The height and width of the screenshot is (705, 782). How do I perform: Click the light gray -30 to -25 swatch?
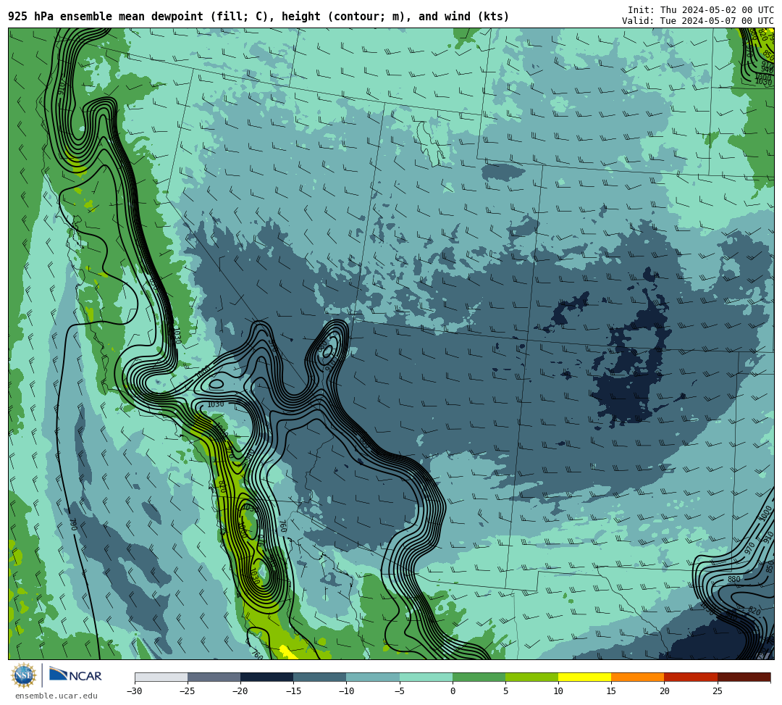pyautogui.click(x=161, y=677)
